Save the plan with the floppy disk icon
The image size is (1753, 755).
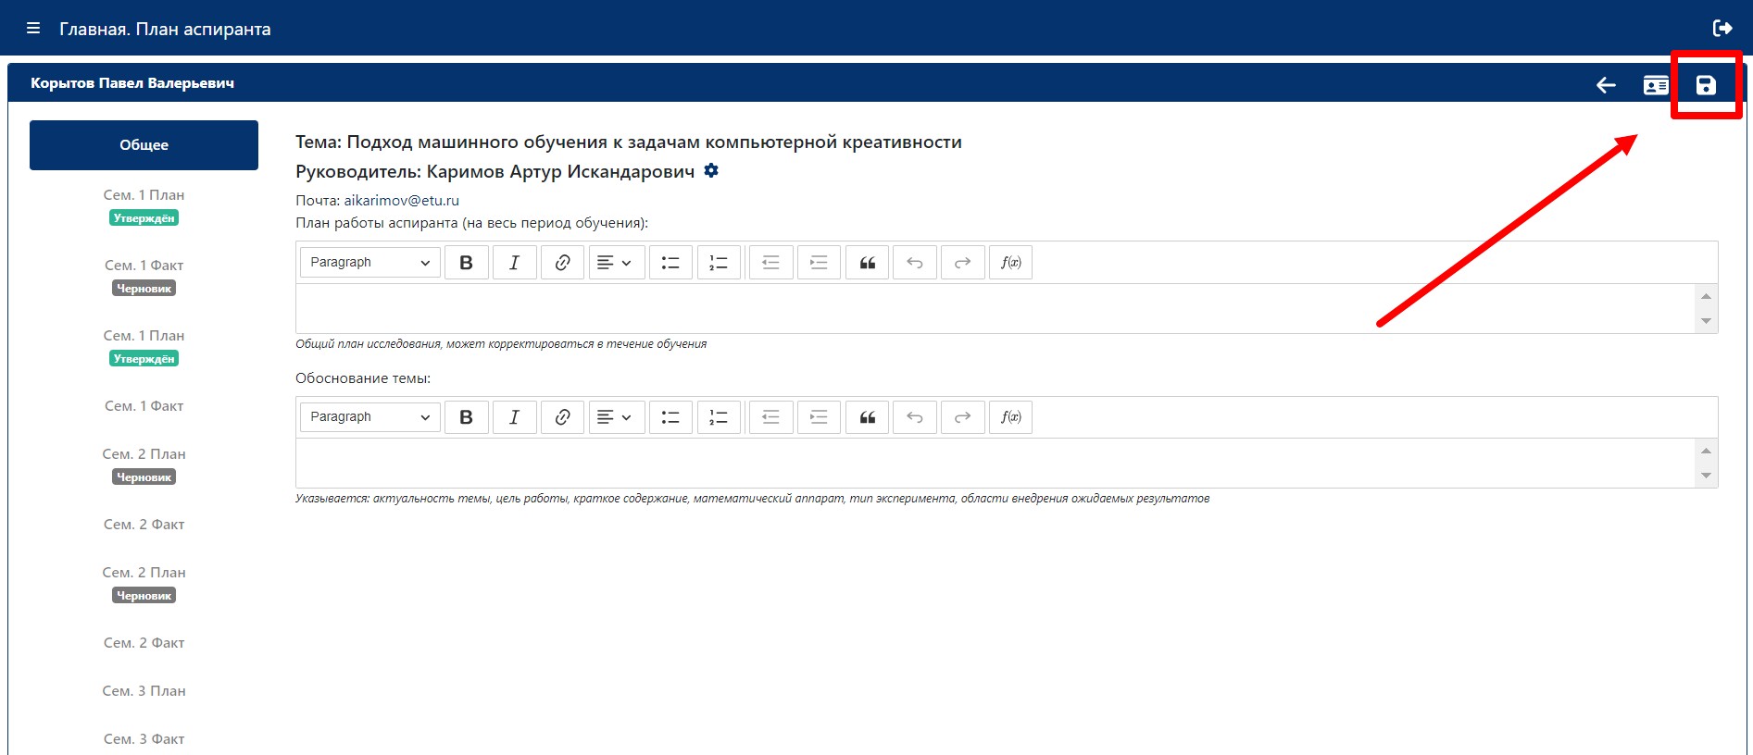(1706, 85)
